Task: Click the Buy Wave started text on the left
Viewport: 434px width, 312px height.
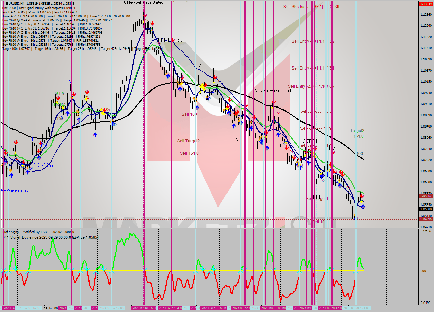Action: 14,190
